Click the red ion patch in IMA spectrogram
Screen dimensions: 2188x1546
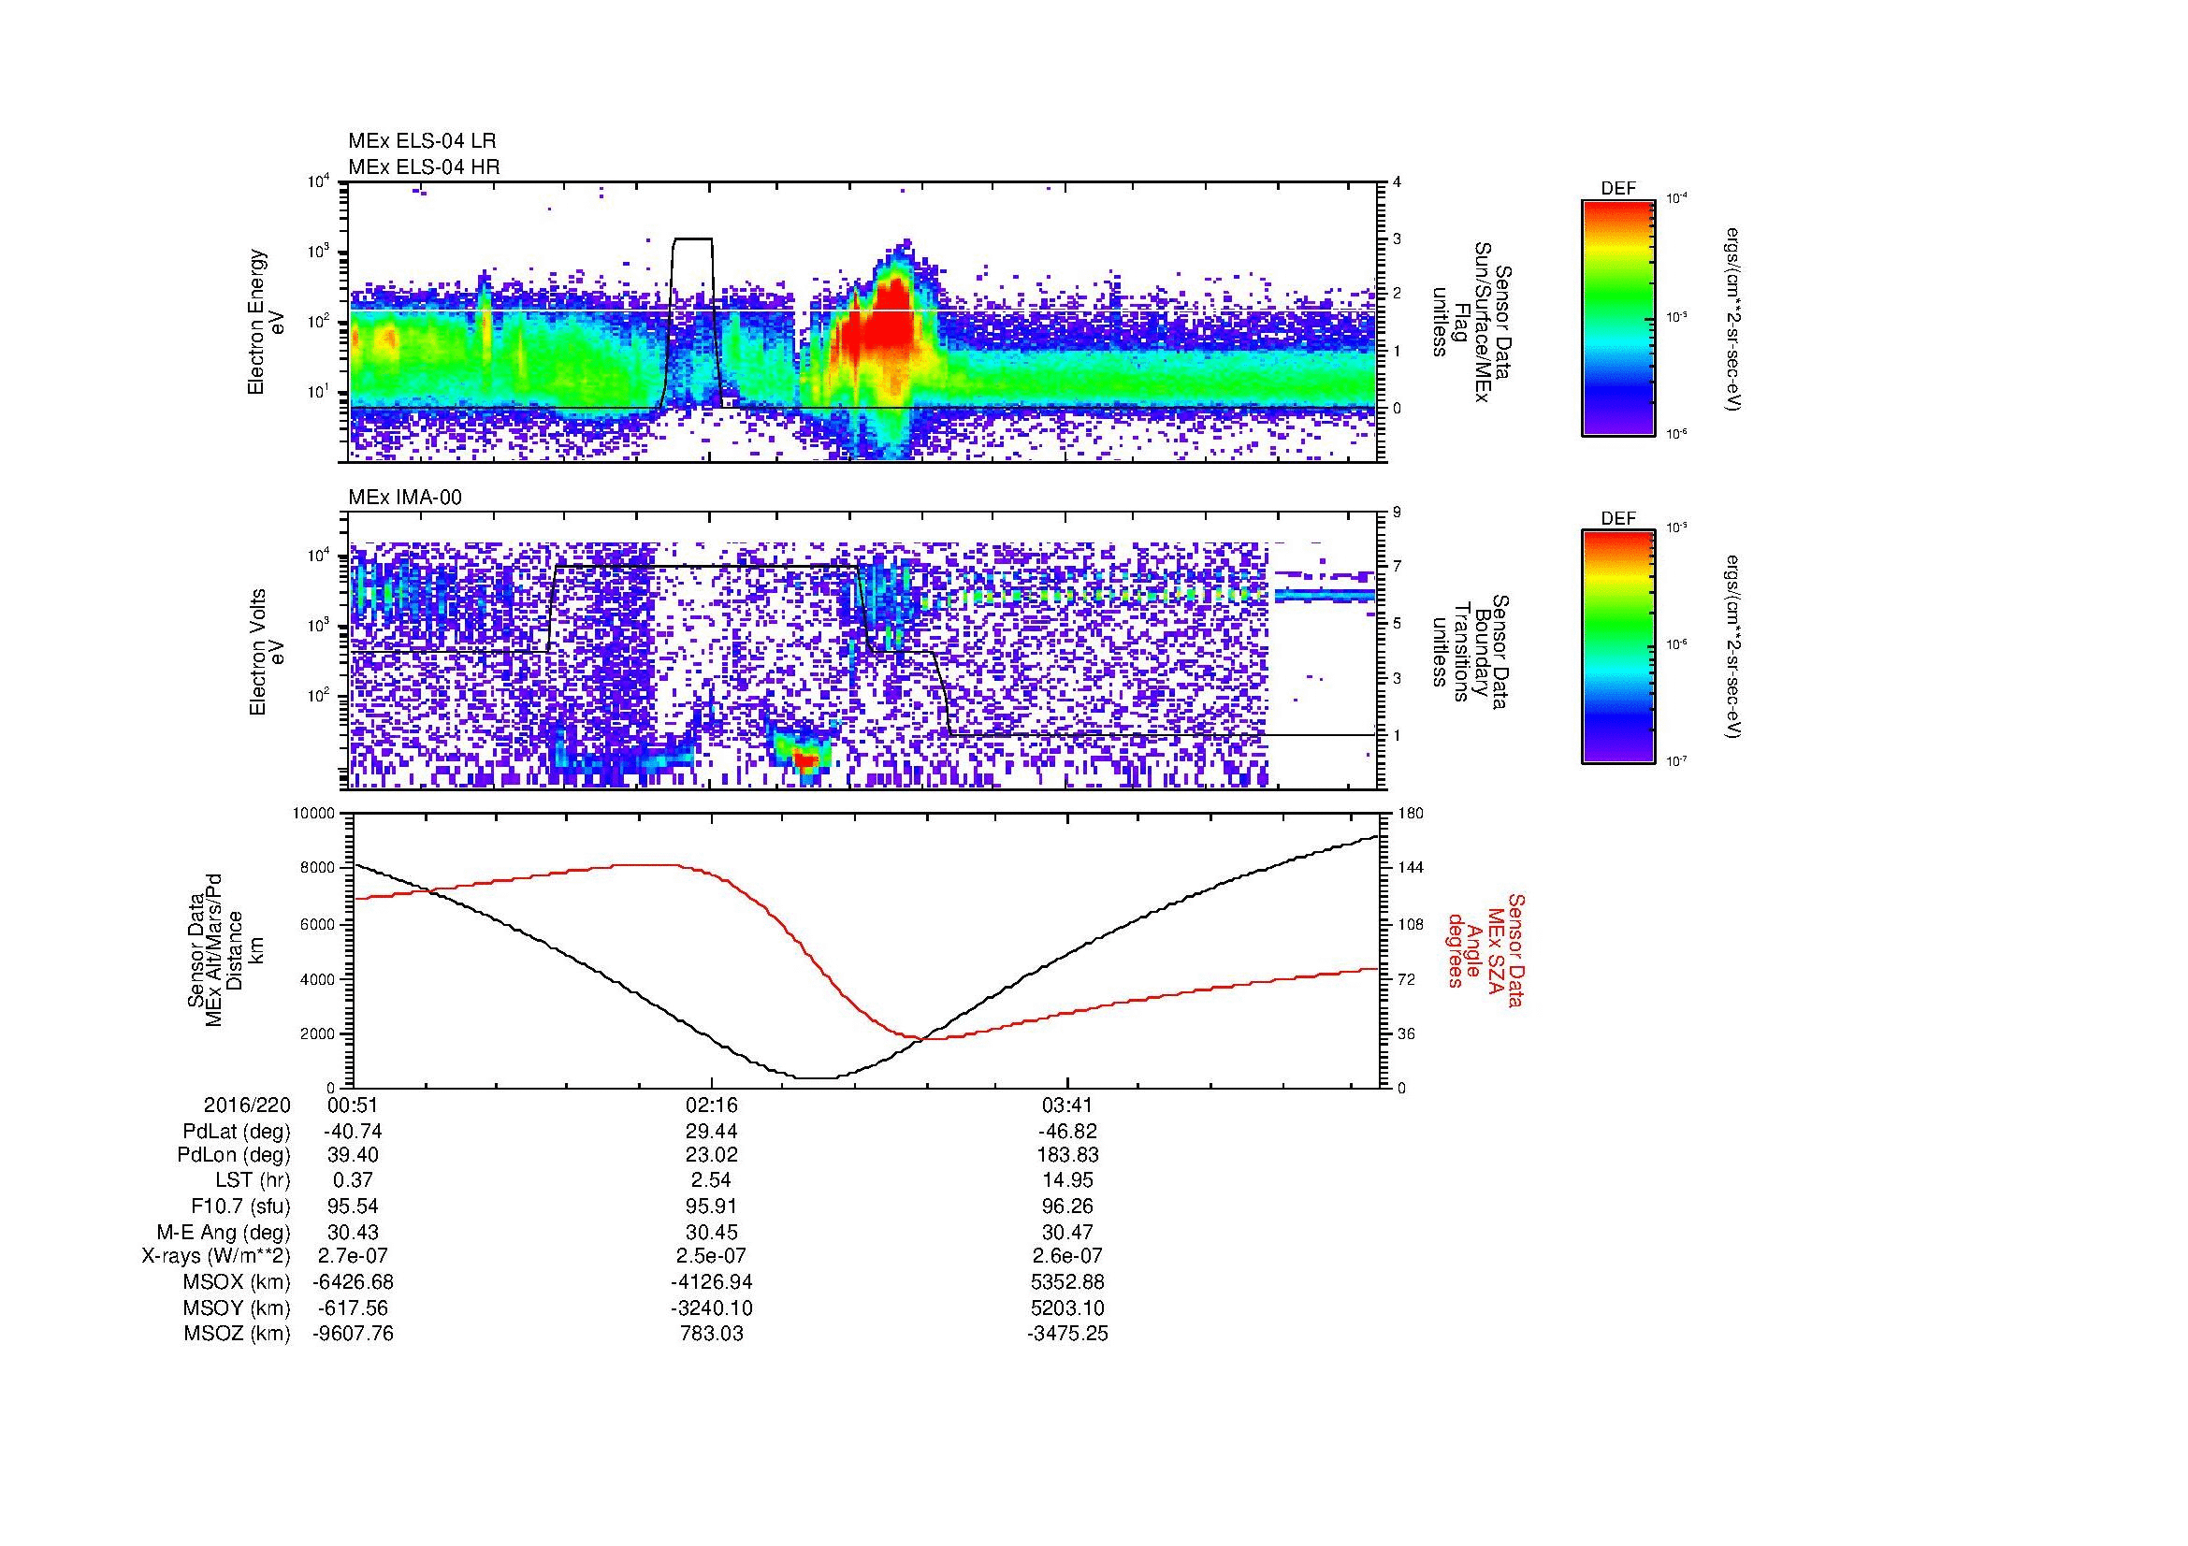806,759
